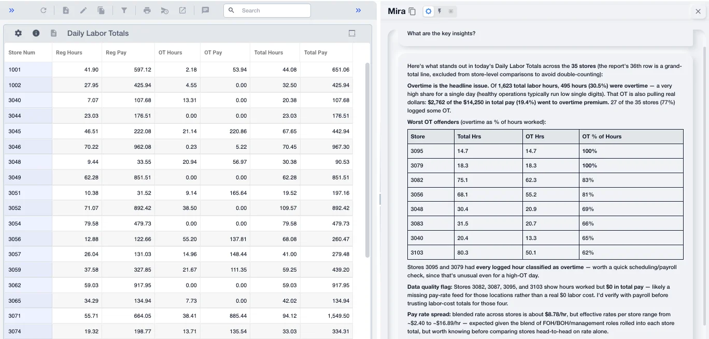Click store 3082 in Mira's table
The width and height of the screenshot is (709, 339).
(x=430, y=180)
